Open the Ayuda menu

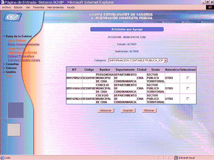pyautogui.click(x=71, y=7)
